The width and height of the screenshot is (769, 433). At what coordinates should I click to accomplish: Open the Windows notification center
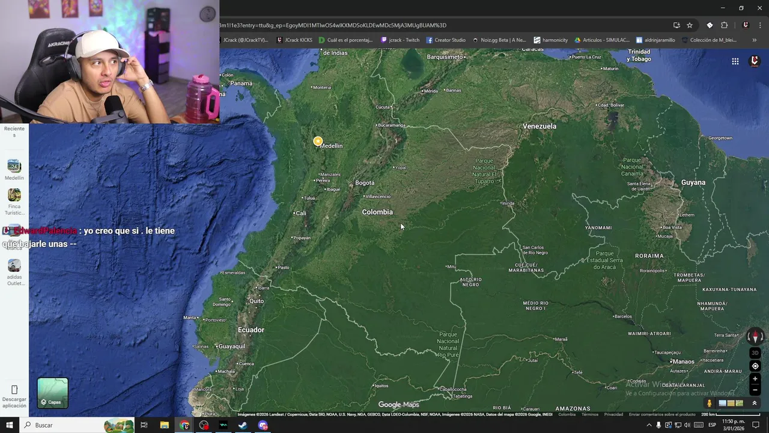(x=756, y=425)
